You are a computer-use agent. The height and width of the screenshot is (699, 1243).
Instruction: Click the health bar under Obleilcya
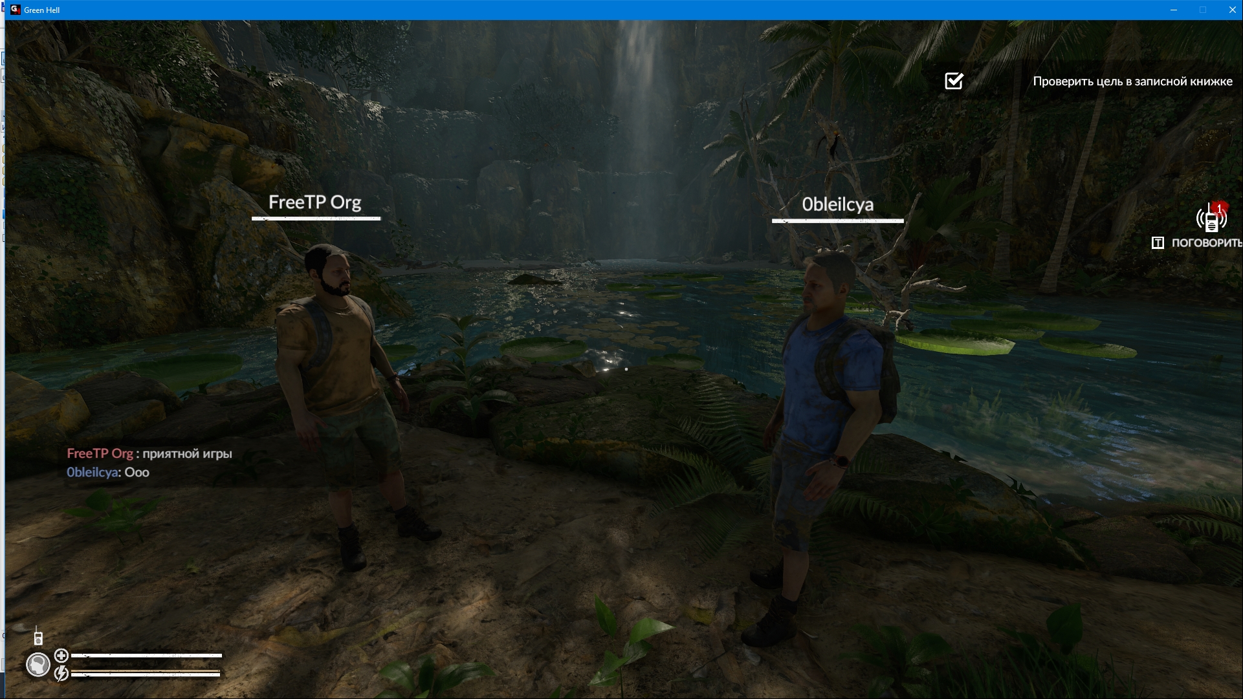click(838, 220)
